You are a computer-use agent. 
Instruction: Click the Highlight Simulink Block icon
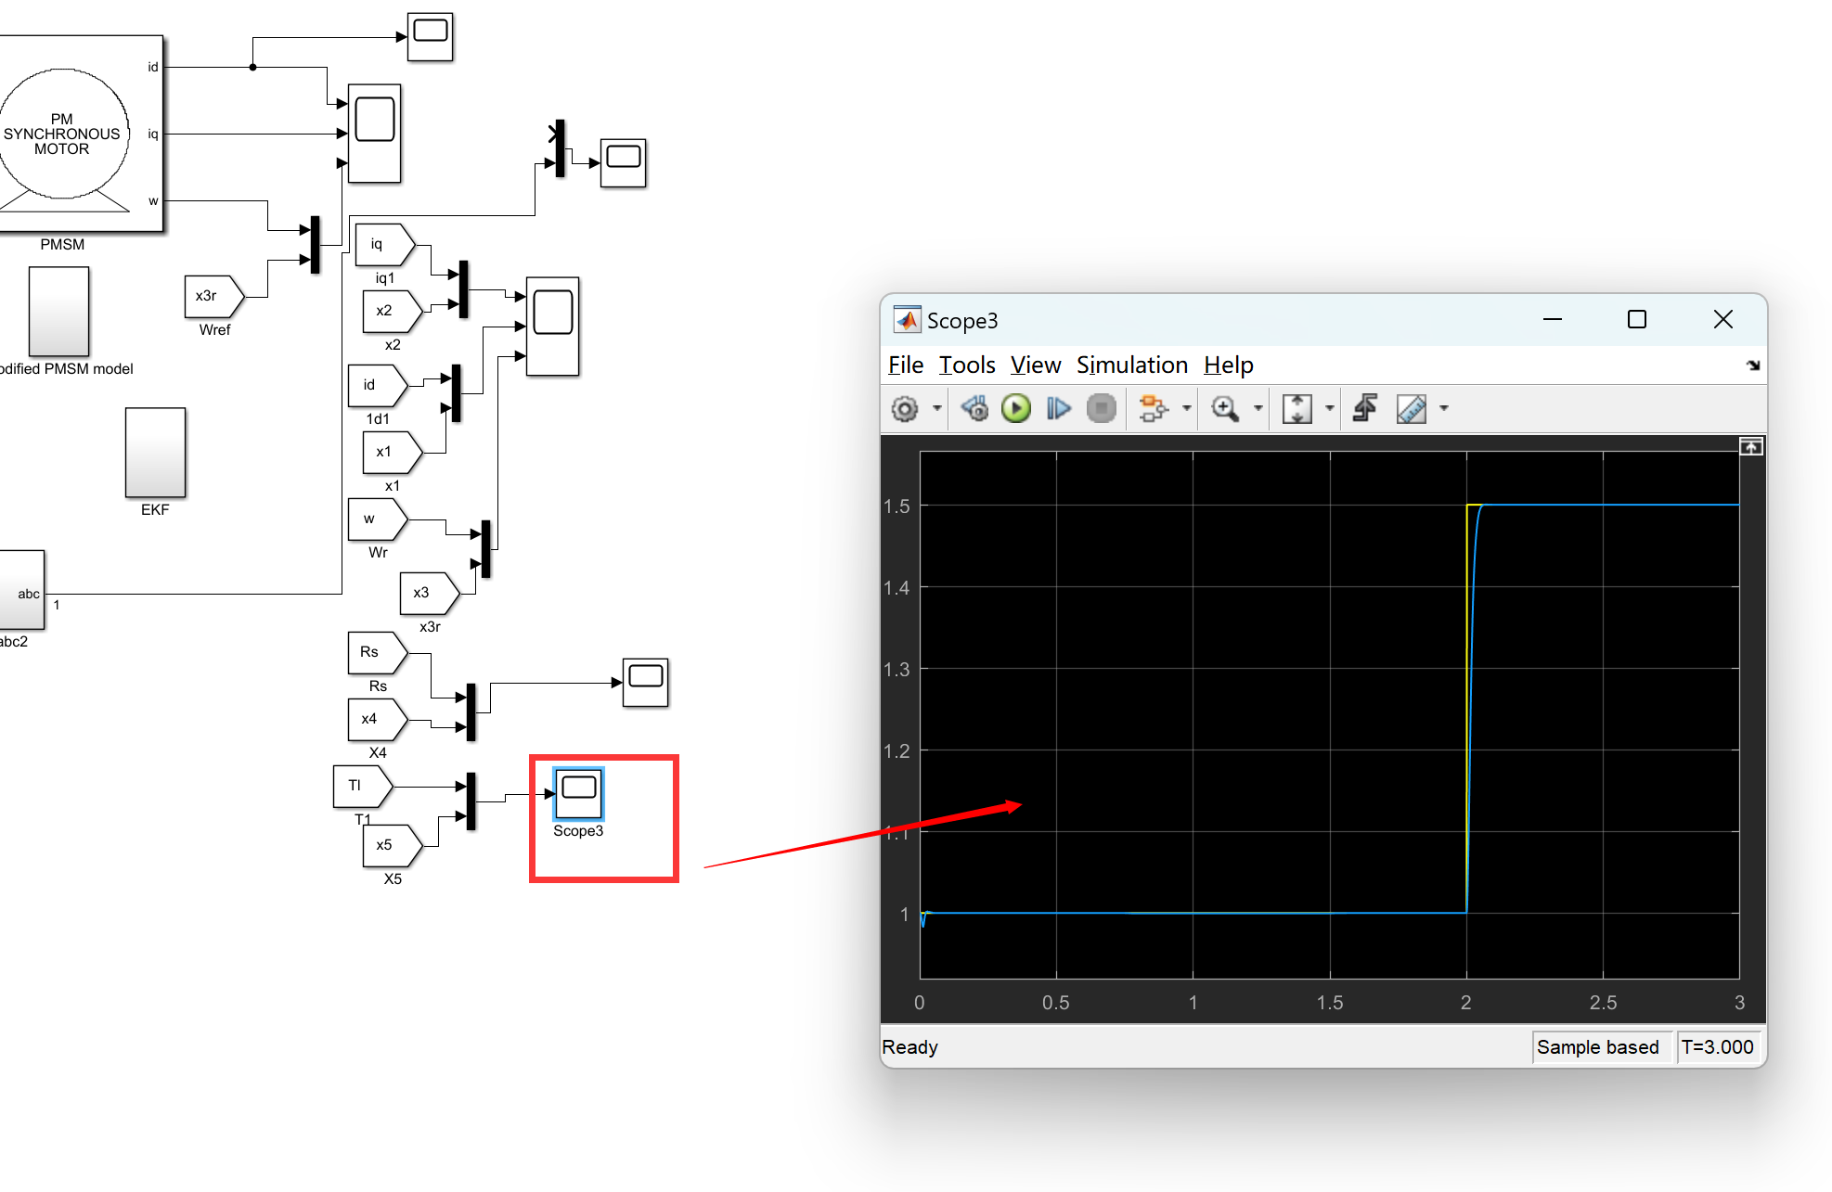click(1153, 409)
